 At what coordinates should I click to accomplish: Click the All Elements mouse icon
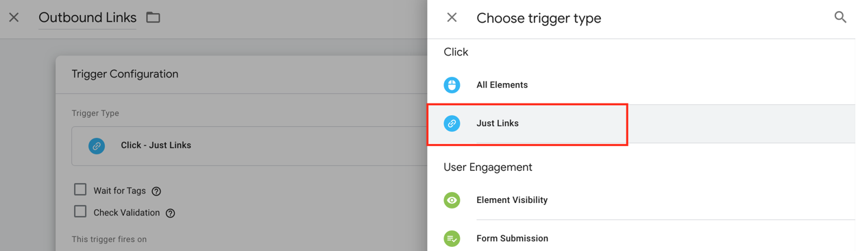(452, 85)
